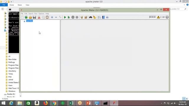Switch Explorer to large icons view
Viewport: 189px width, 106px height.
click(x=187, y=99)
